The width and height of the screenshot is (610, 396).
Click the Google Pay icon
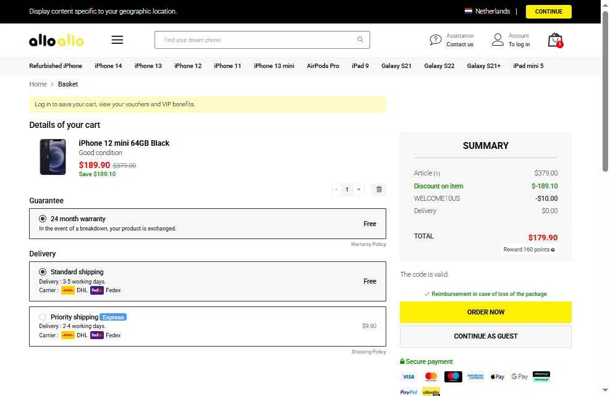[520, 377]
